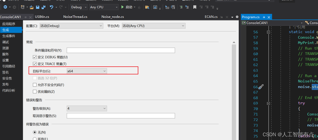318x140 pixels.
Task: Pin the ConsoleCAN1 properties tab
Action: coord(26,17)
